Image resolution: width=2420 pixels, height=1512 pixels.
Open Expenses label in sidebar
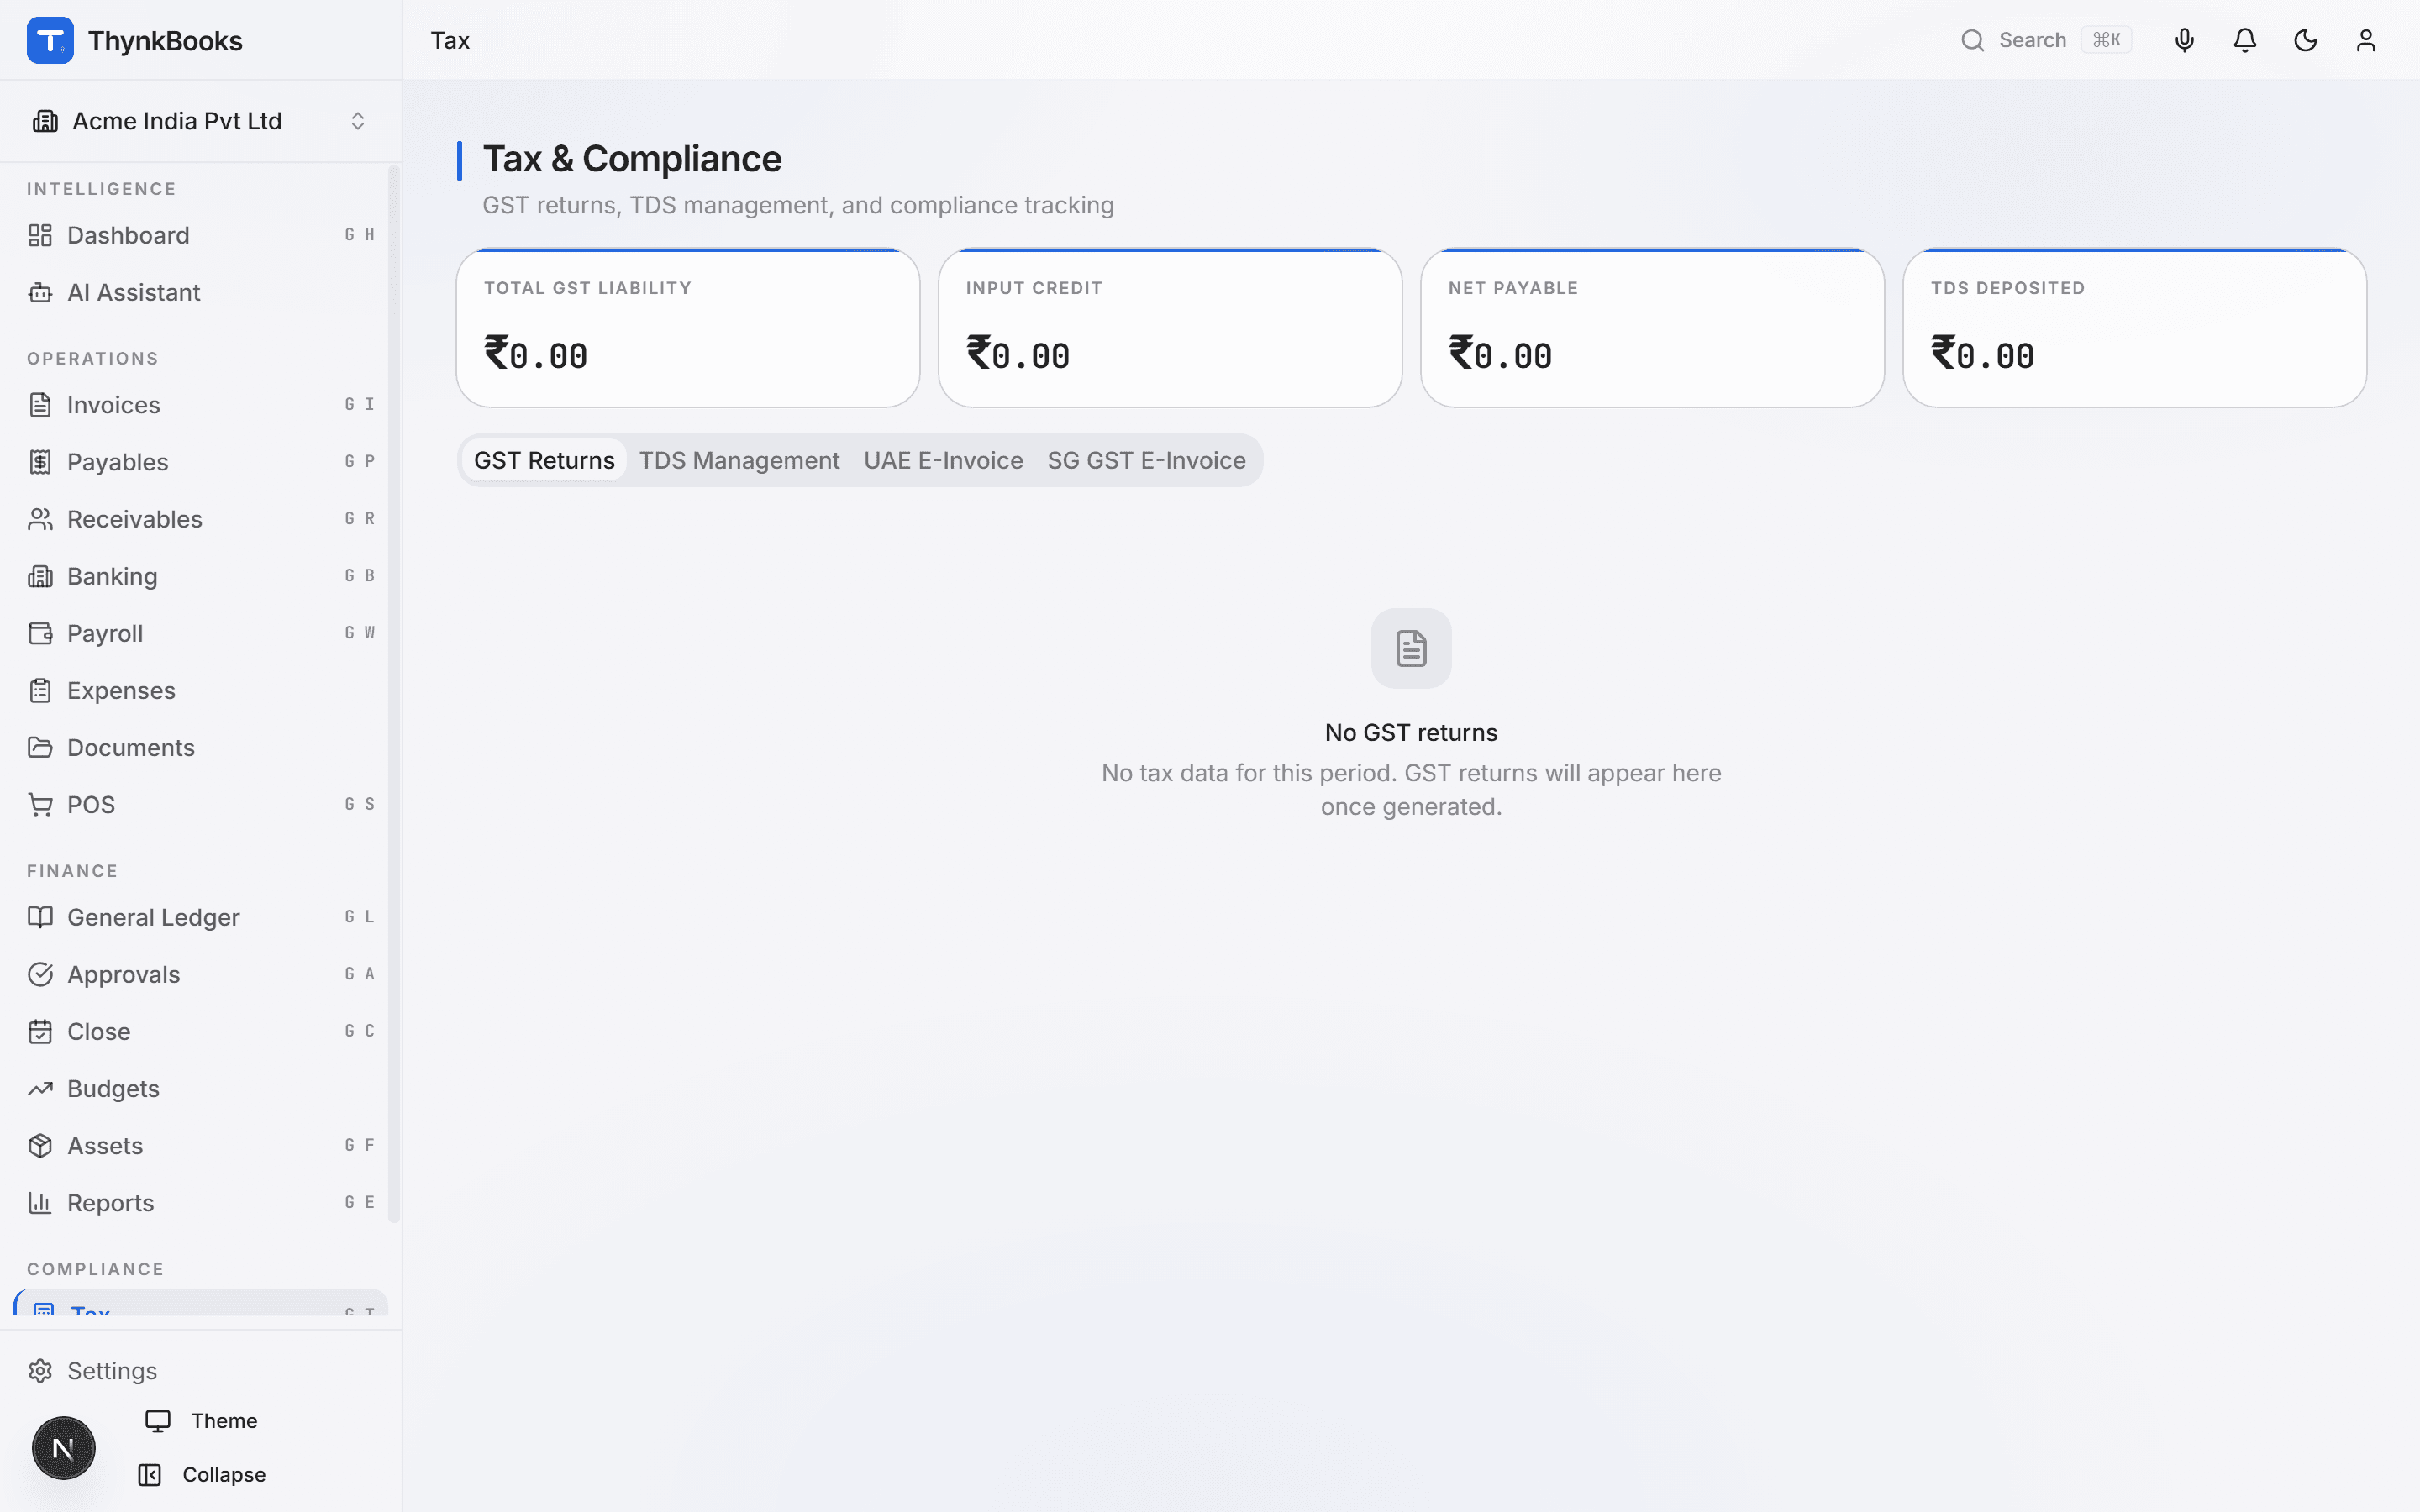pos(121,690)
